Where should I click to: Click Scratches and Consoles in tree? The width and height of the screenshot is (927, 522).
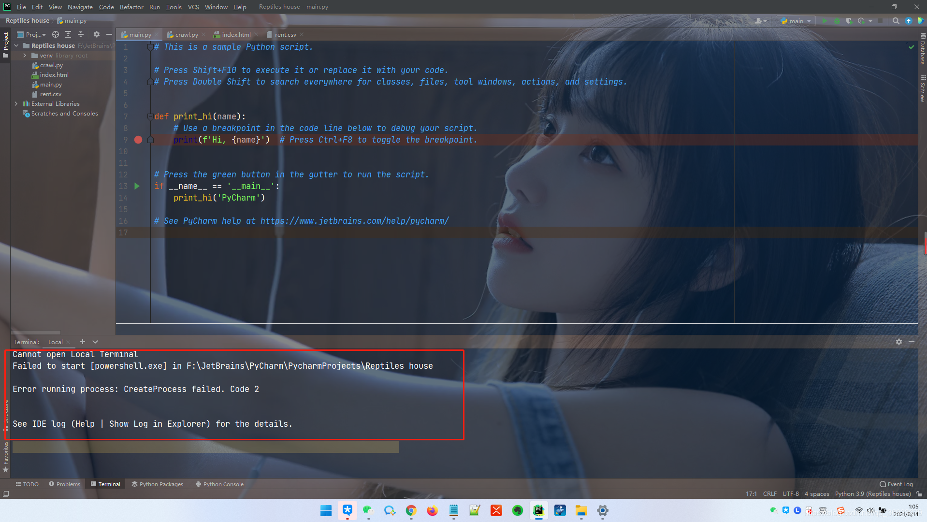click(64, 113)
